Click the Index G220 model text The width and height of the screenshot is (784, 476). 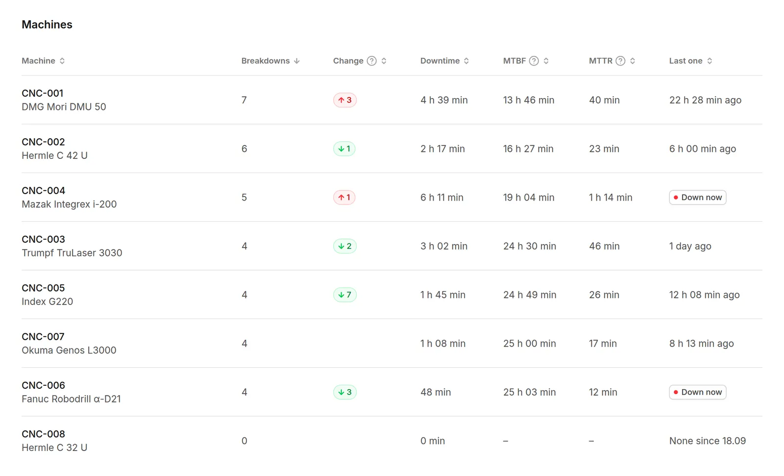pos(48,301)
